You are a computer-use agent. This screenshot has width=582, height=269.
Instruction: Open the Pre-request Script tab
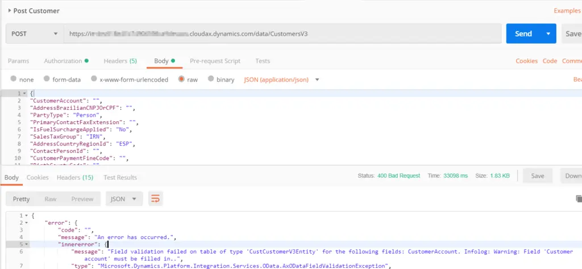(215, 61)
